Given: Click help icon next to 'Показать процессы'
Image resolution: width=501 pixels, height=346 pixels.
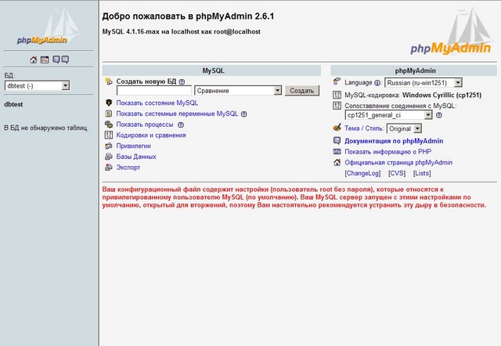Looking at the screenshot, I should point(181,124).
